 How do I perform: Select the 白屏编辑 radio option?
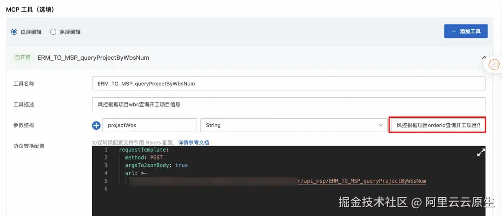[14, 32]
